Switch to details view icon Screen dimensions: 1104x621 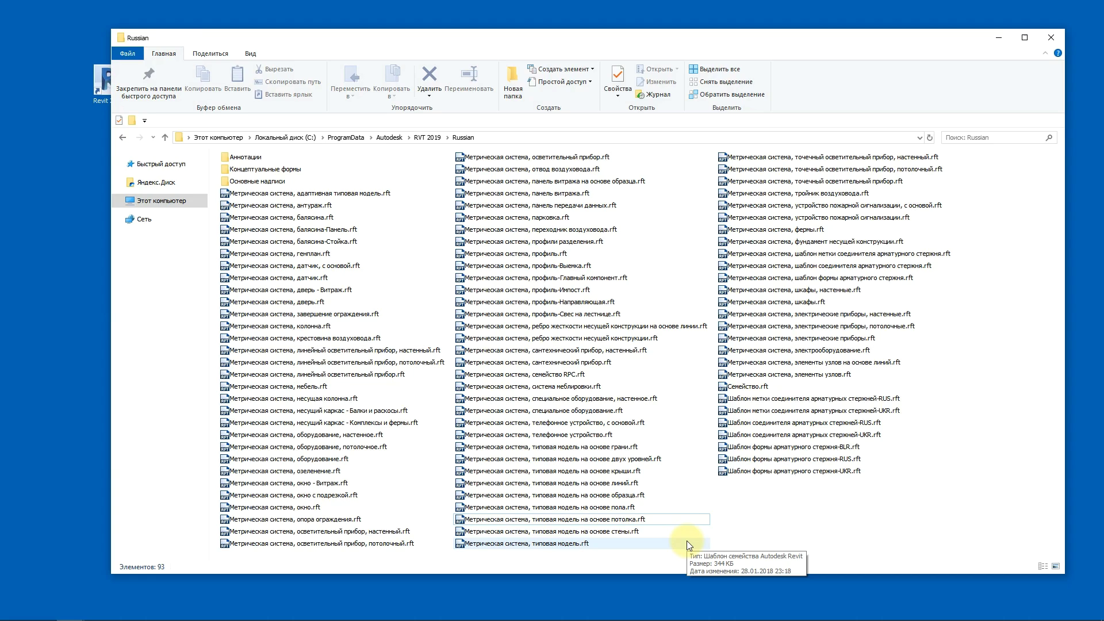(x=1042, y=566)
